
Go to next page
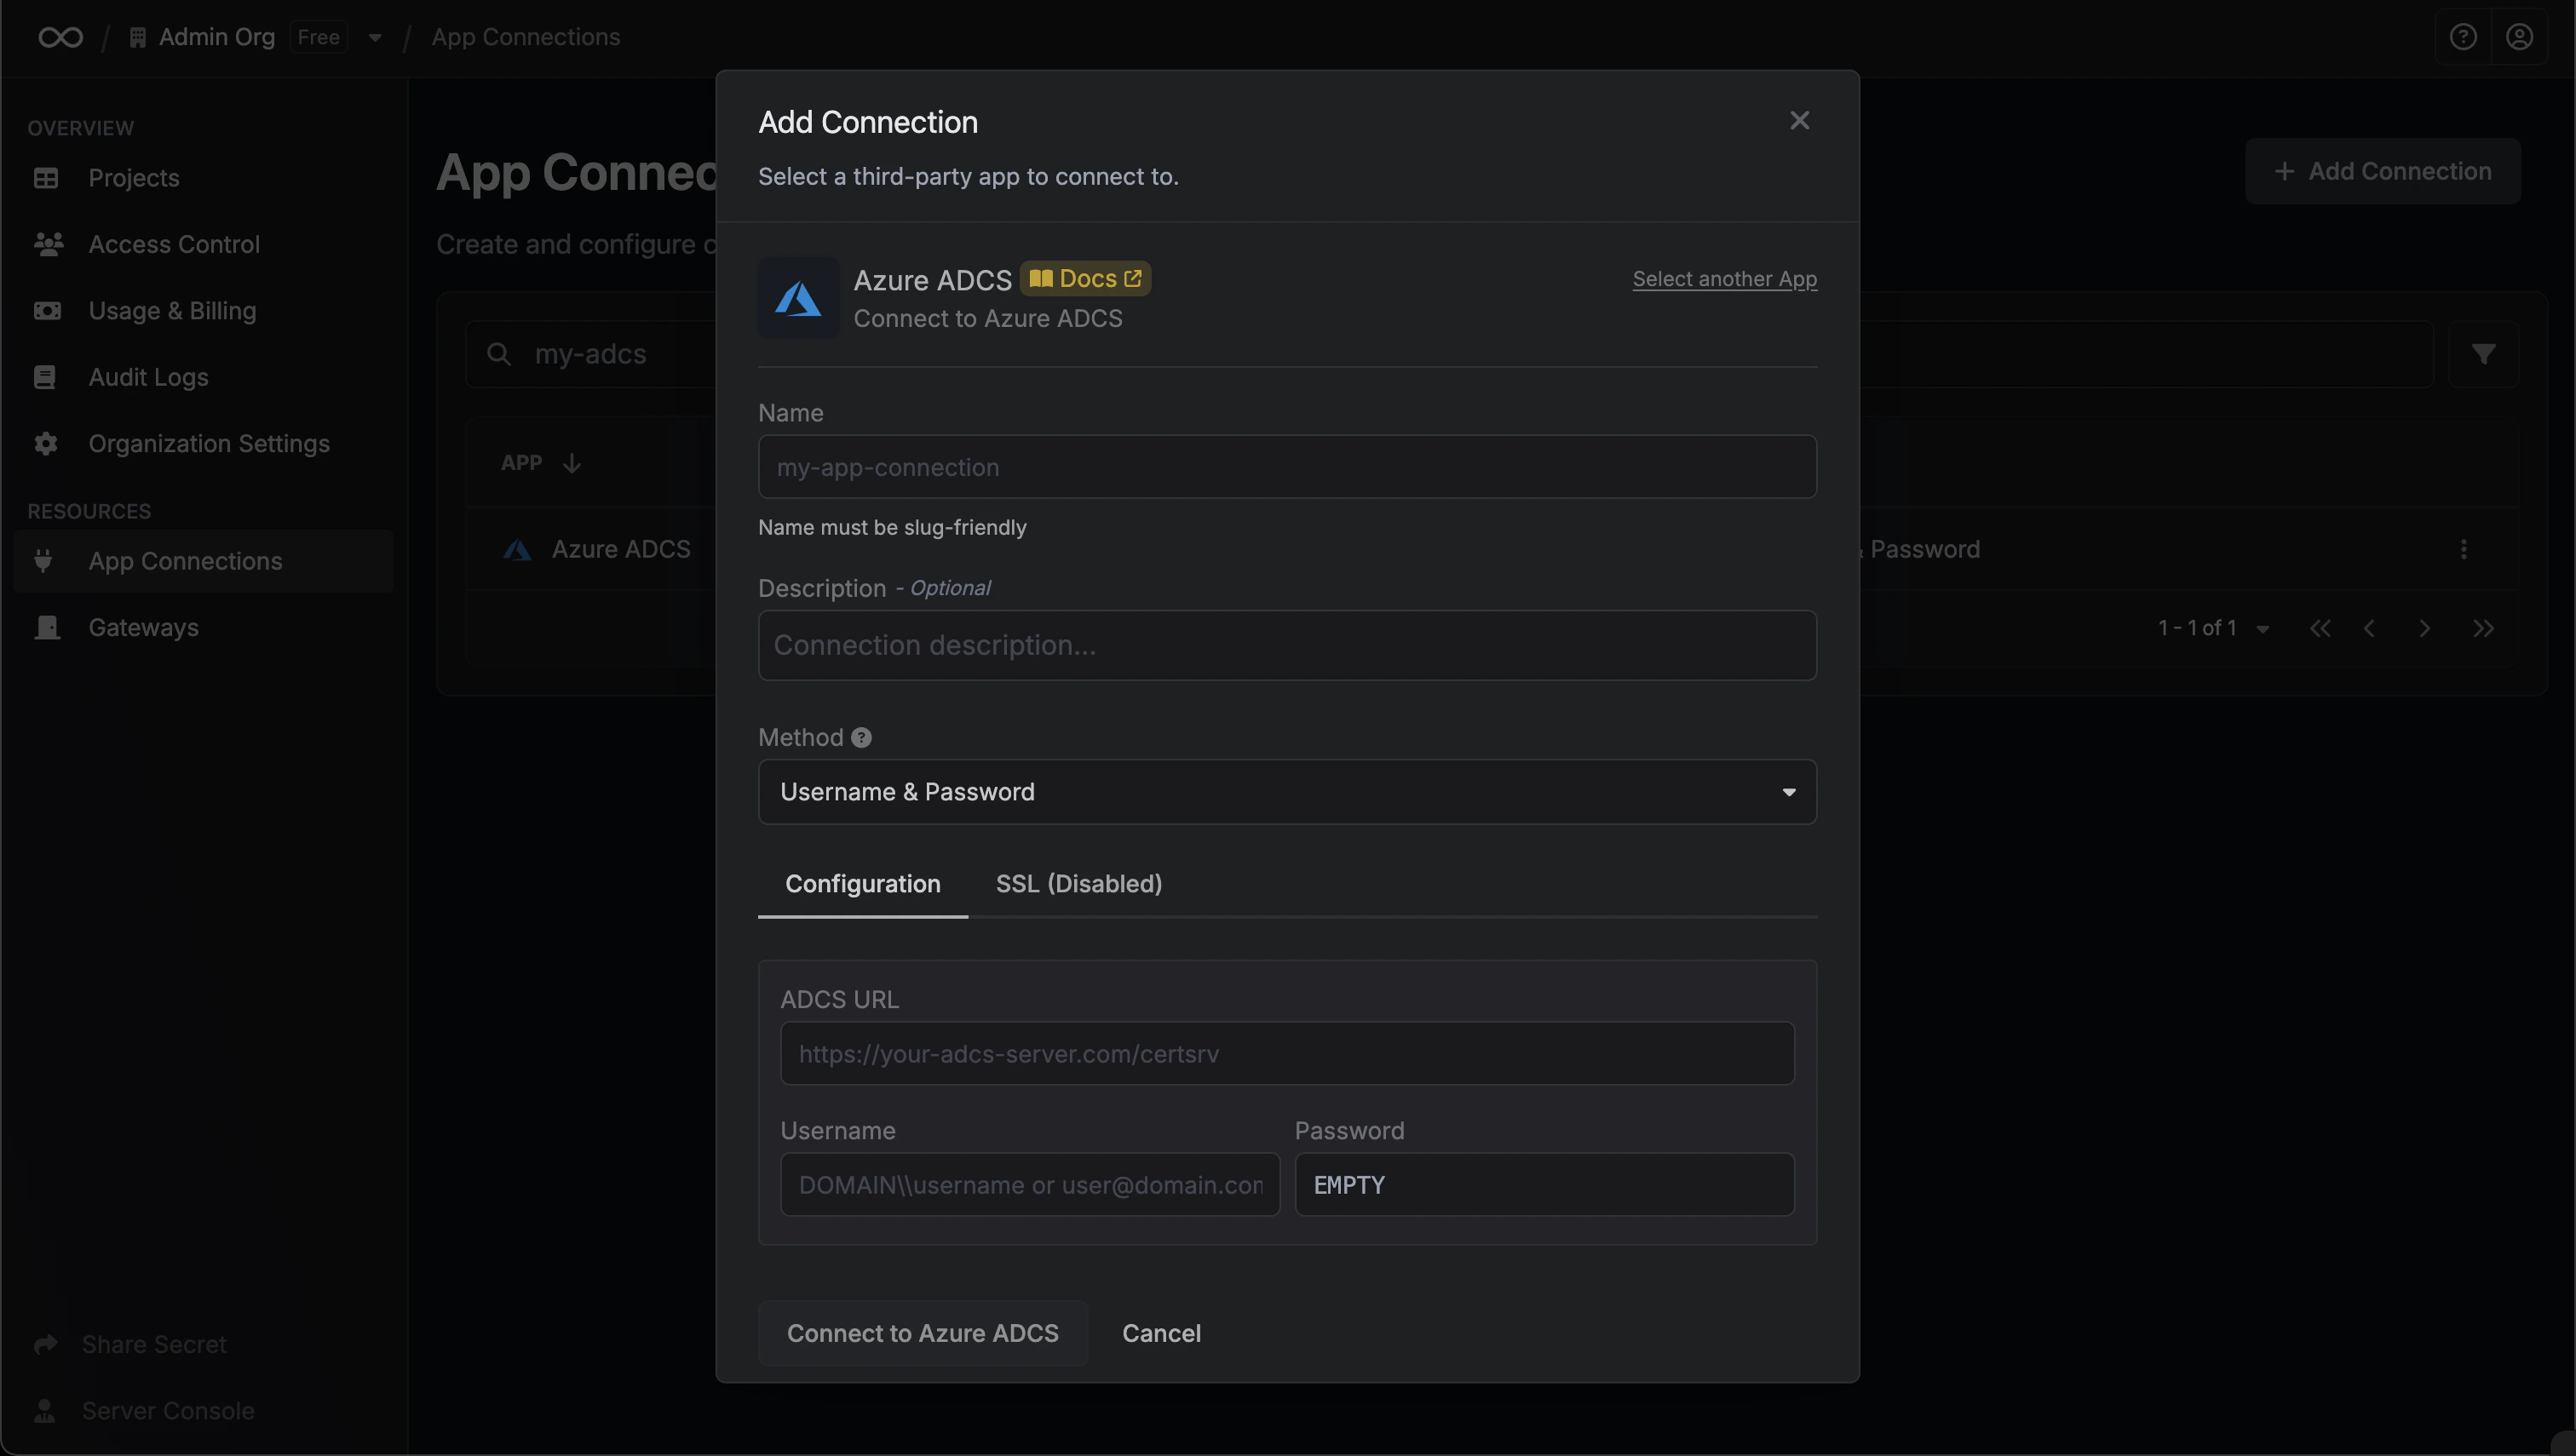click(x=2424, y=629)
